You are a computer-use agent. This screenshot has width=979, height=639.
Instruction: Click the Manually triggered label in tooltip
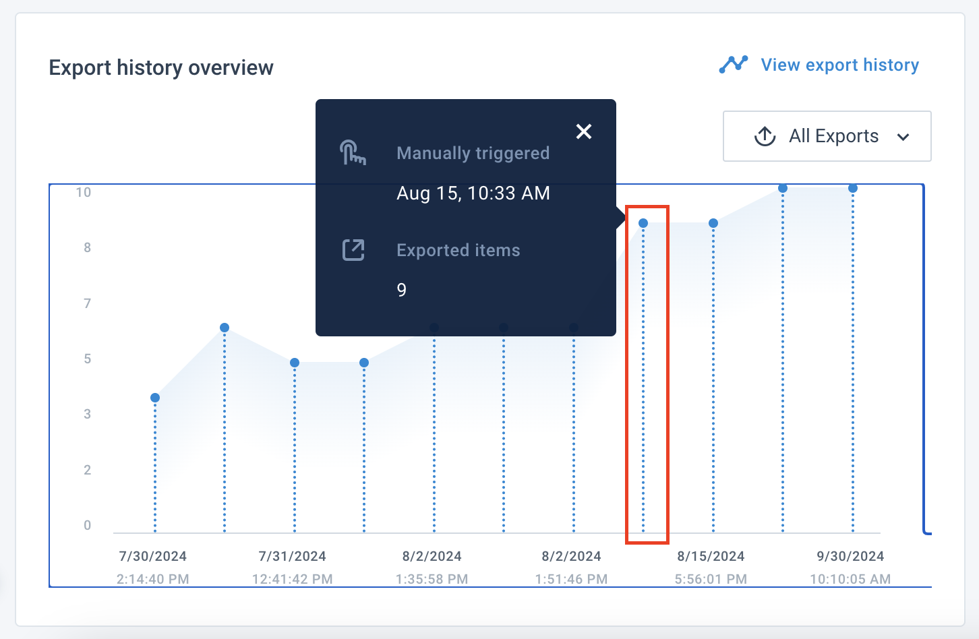coord(473,153)
